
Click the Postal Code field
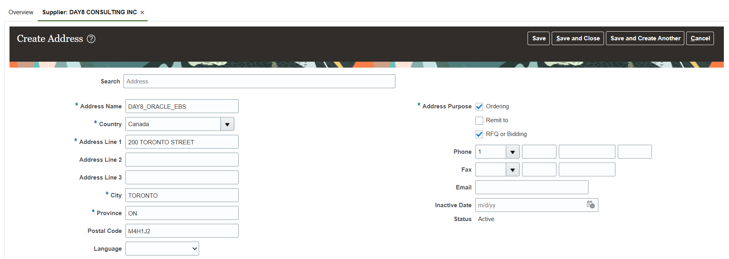pos(182,231)
